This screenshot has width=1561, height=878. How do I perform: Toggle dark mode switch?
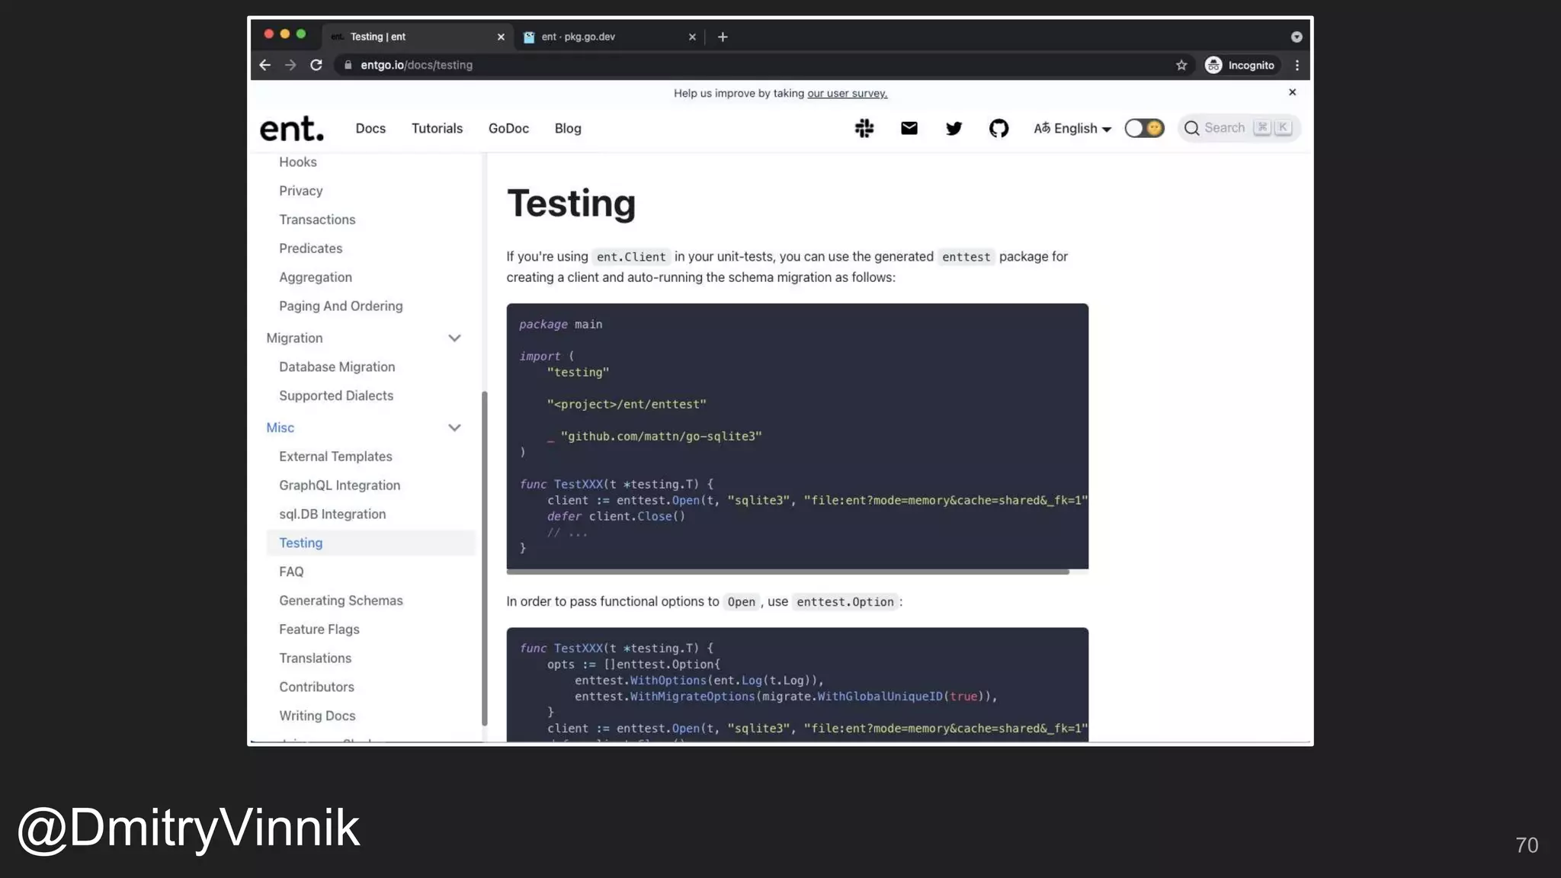[x=1144, y=128]
